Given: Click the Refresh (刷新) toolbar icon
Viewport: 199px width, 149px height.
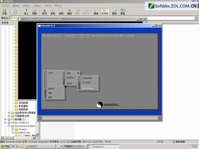Looking at the screenshot, I should point(35,12).
